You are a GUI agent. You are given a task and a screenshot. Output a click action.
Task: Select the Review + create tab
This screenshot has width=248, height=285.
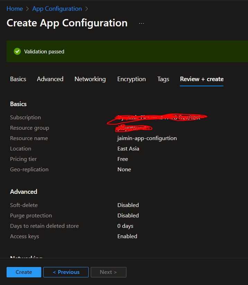click(x=202, y=79)
